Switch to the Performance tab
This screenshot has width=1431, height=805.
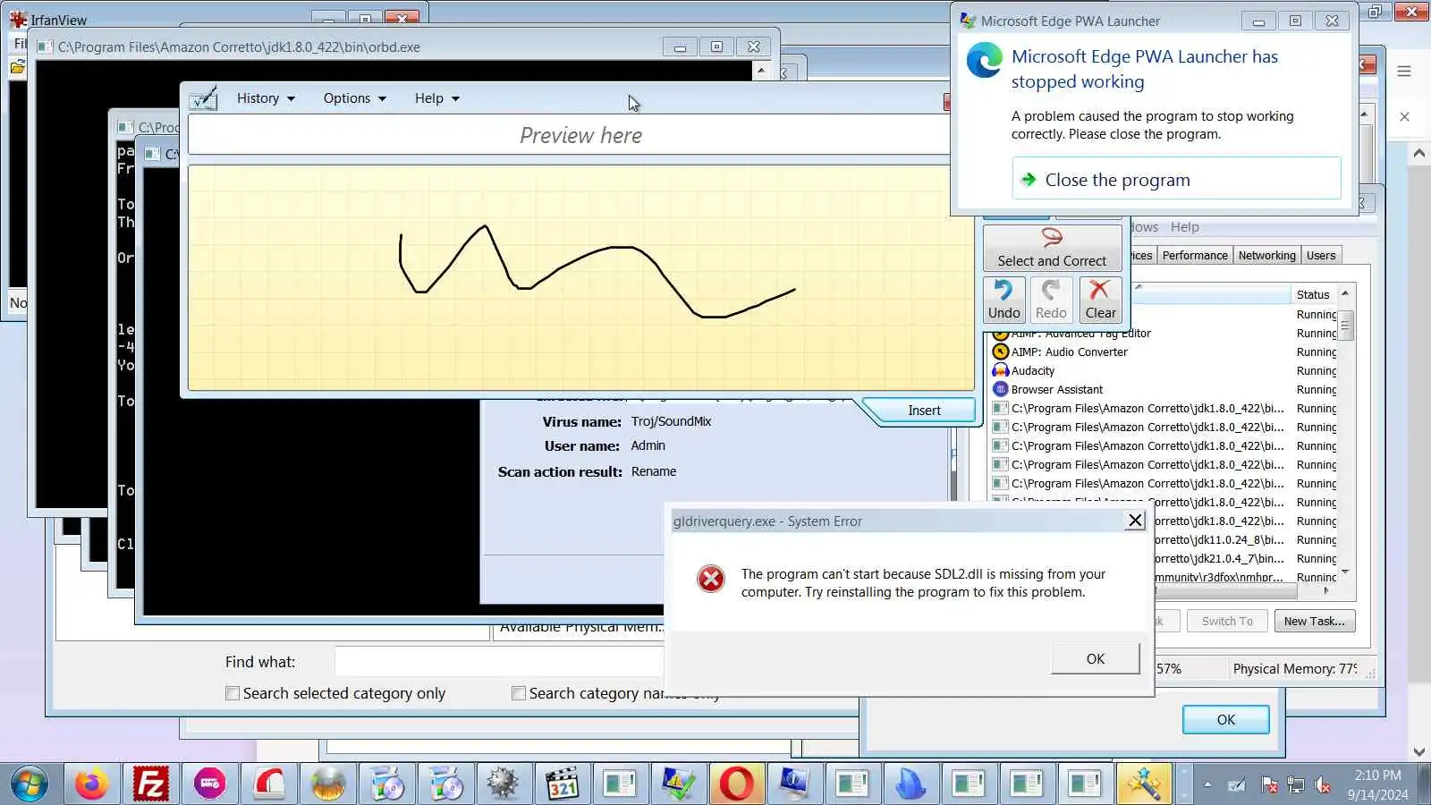1195,256
